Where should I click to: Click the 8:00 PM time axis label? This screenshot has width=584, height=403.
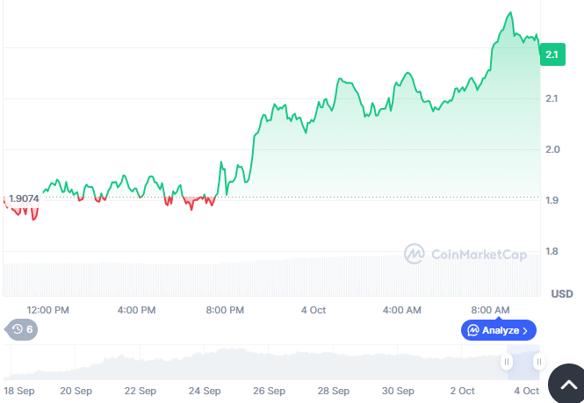225,310
